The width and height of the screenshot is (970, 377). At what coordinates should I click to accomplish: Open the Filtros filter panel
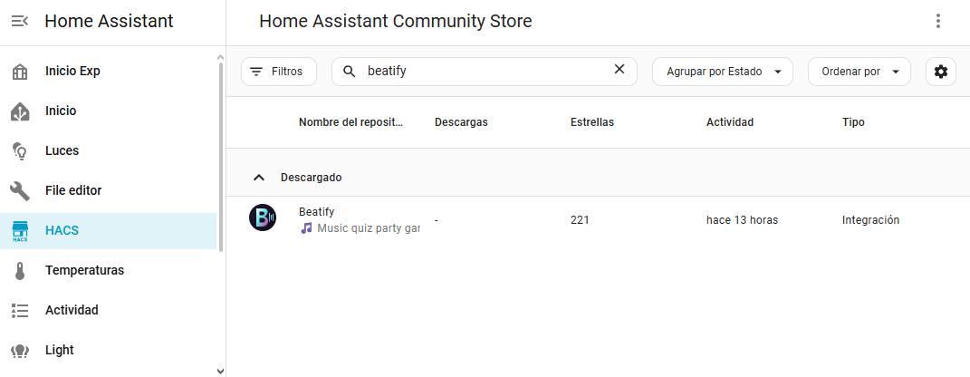278,72
